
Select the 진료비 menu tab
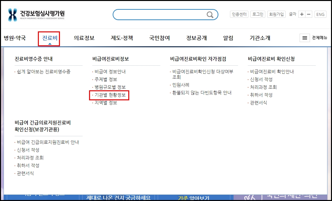coord(49,38)
